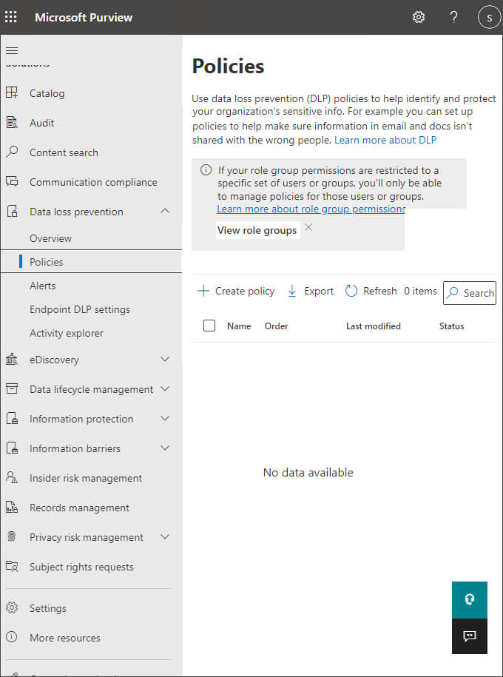This screenshot has width=503, height=677.
Task: Open the Audit page
Action: point(42,123)
